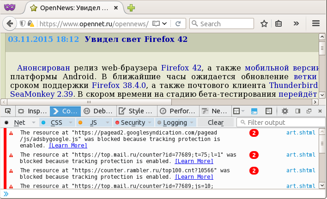The width and height of the screenshot is (327, 199).
Task: Select an iframe target document button
Action: pyautogui.click(x=239, y=111)
